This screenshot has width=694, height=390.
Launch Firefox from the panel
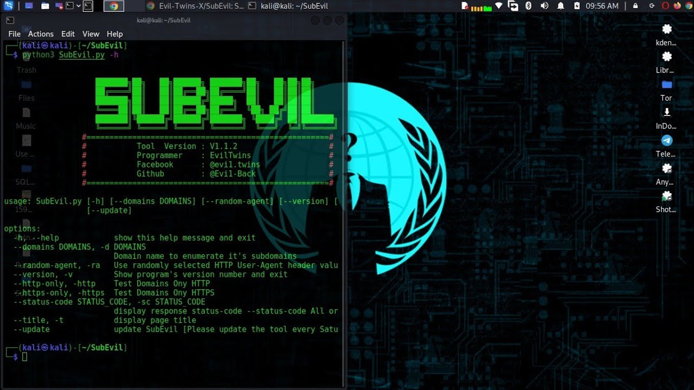pyautogui.click(x=677, y=6)
